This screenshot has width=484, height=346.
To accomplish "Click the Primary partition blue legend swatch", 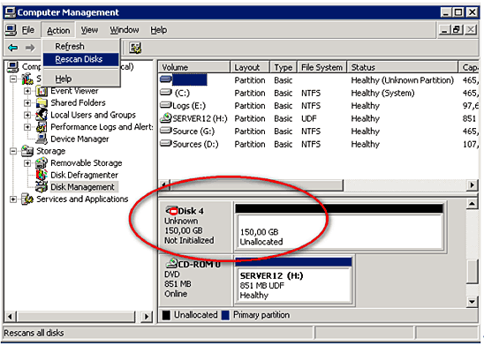I will (x=225, y=315).
